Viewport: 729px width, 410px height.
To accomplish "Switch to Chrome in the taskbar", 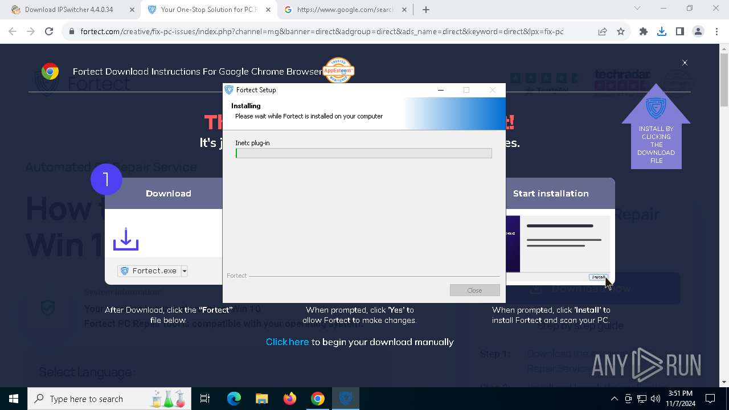I will (x=318, y=399).
